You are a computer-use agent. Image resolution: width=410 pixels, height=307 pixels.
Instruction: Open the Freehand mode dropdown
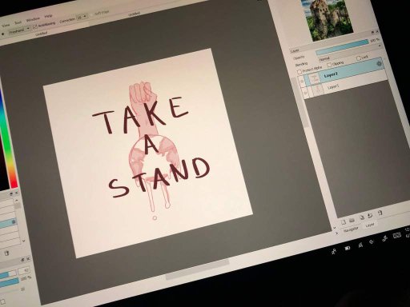point(18,30)
